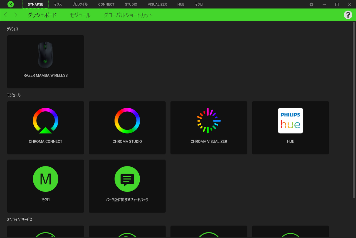356x238 pixels.
Task: Launch Chroma Connect module
Action: 46,128
